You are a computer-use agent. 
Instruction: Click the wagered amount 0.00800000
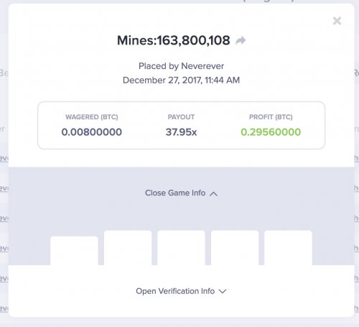point(92,132)
